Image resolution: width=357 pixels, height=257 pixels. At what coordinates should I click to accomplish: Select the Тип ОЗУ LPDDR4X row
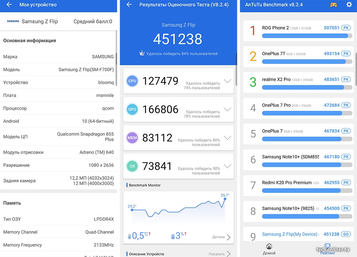[x=58, y=219]
